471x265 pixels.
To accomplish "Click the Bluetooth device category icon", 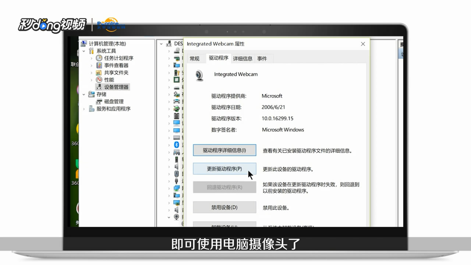I will (176, 145).
